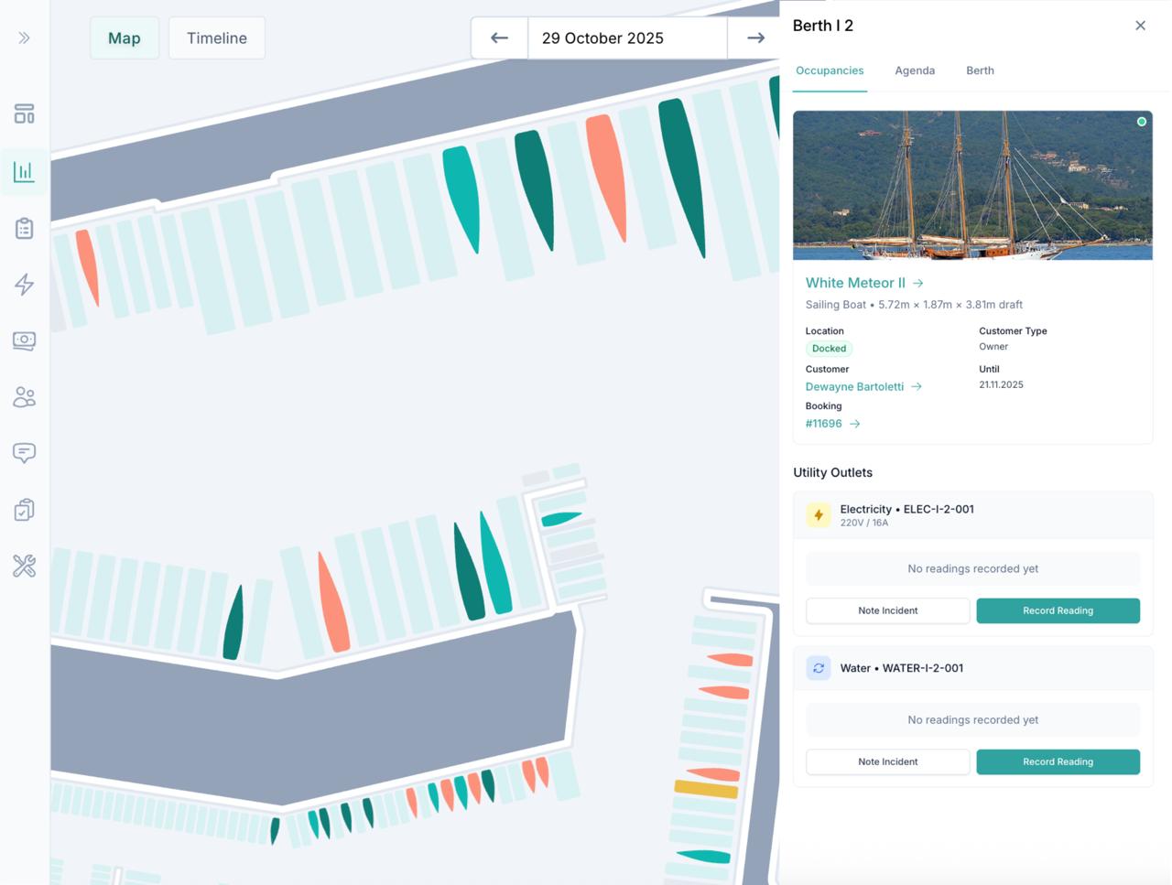Image resolution: width=1172 pixels, height=885 pixels.
Task: Open customer Dewayne Bartoletti
Action: click(x=856, y=386)
